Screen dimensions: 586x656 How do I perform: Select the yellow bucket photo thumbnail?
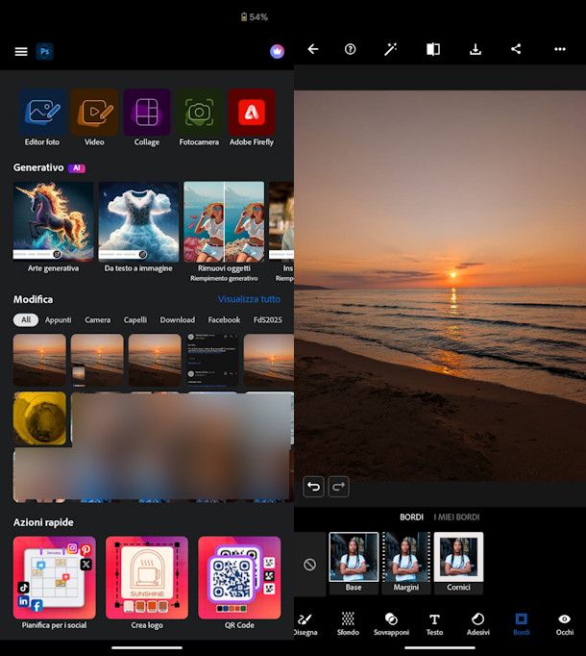click(39, 418)
